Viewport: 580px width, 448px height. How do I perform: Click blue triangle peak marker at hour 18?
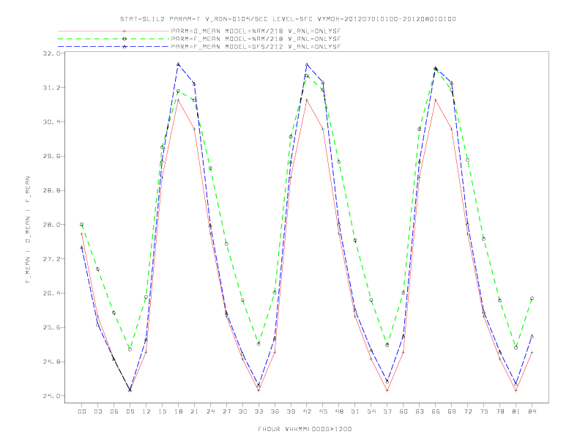click(x=178, y=64)
